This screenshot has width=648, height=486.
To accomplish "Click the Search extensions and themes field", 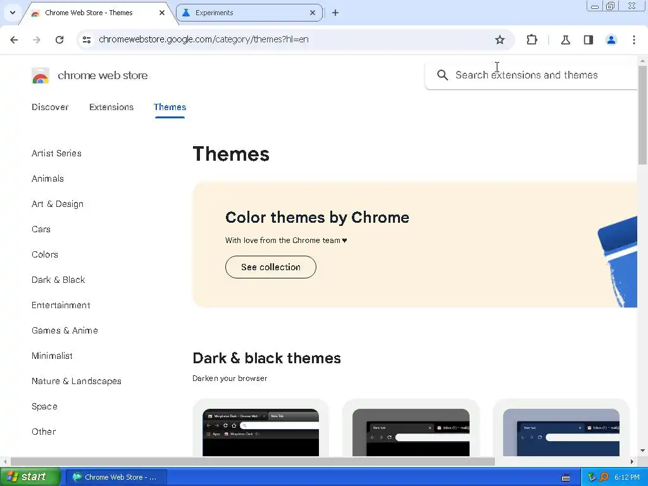I will [x=531, y=75].
